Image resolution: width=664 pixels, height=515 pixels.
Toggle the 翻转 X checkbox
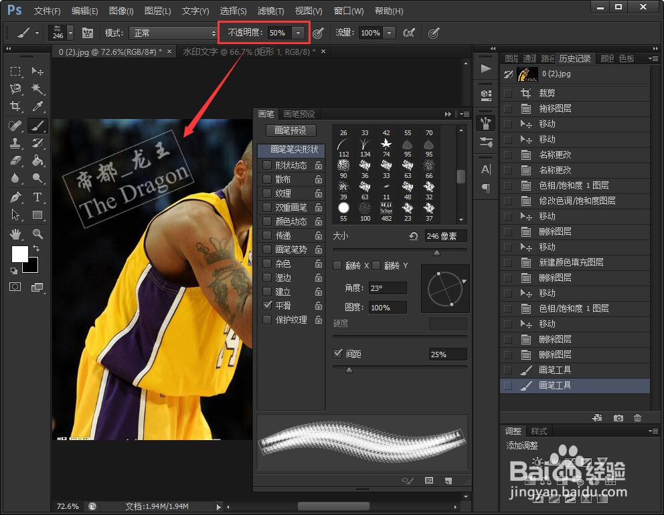(337, 266)
